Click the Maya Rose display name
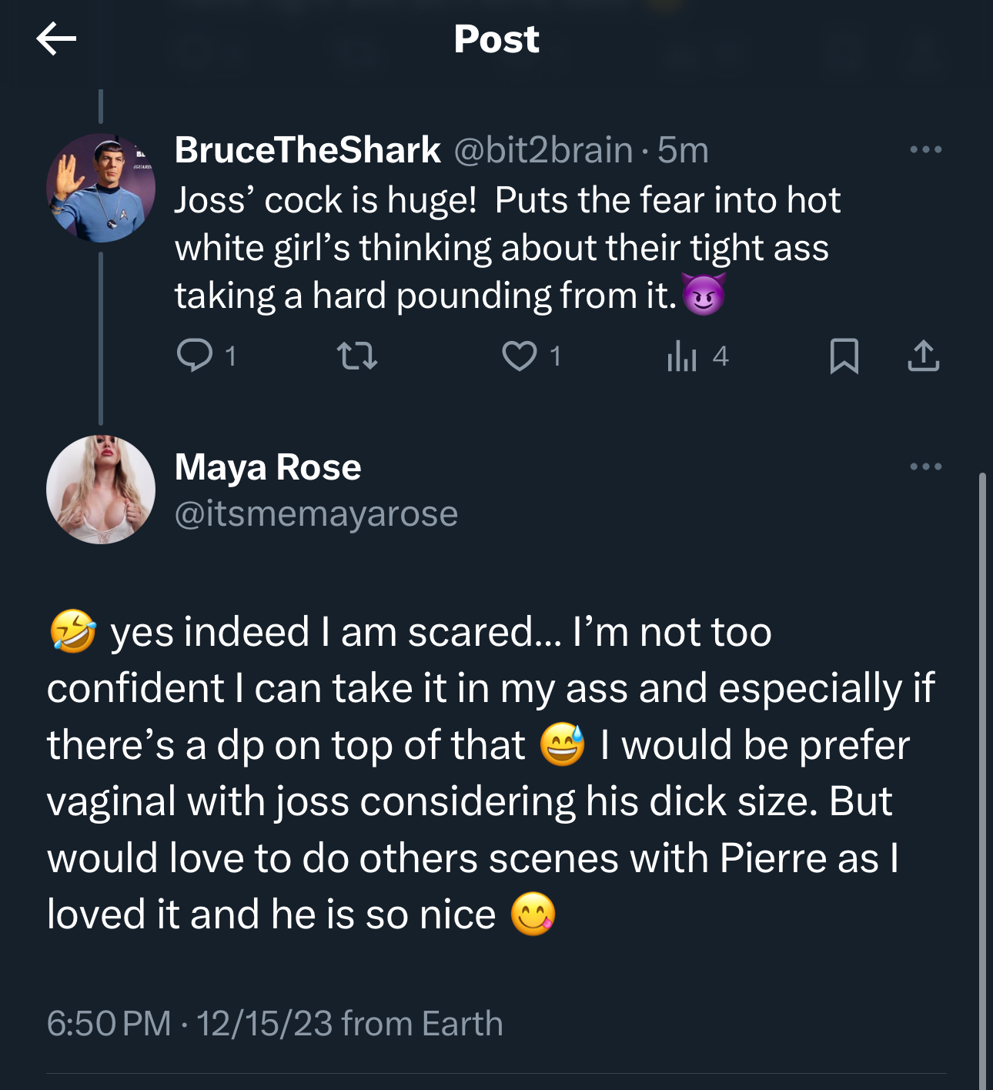 pyautogui.click(x=268, y=467)
